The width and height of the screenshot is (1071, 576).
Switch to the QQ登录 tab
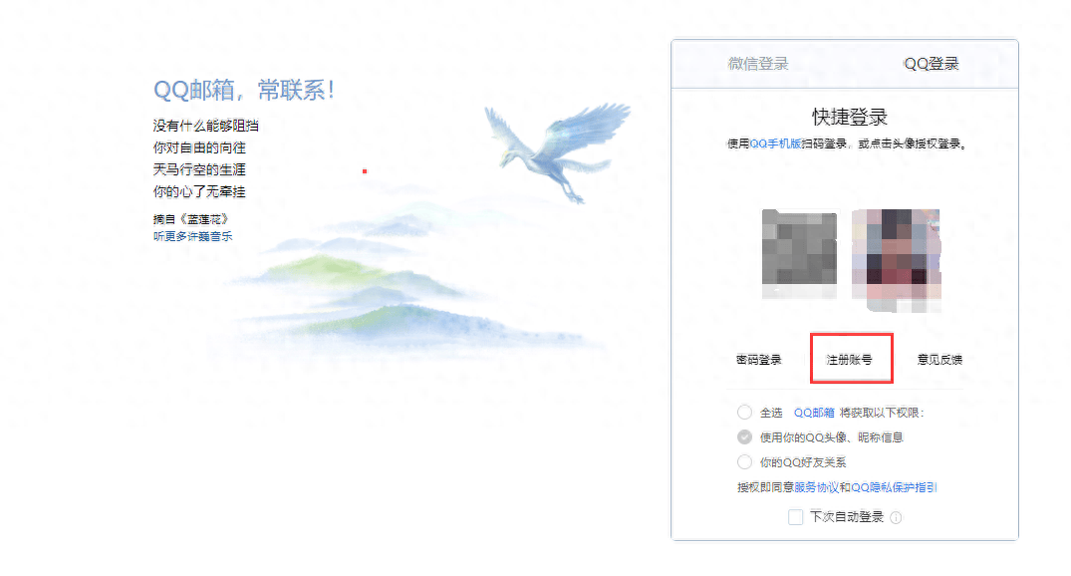pos(932,64)
